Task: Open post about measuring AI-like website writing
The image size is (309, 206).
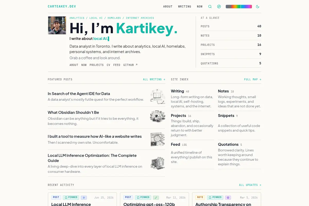Action: [95, 136]
